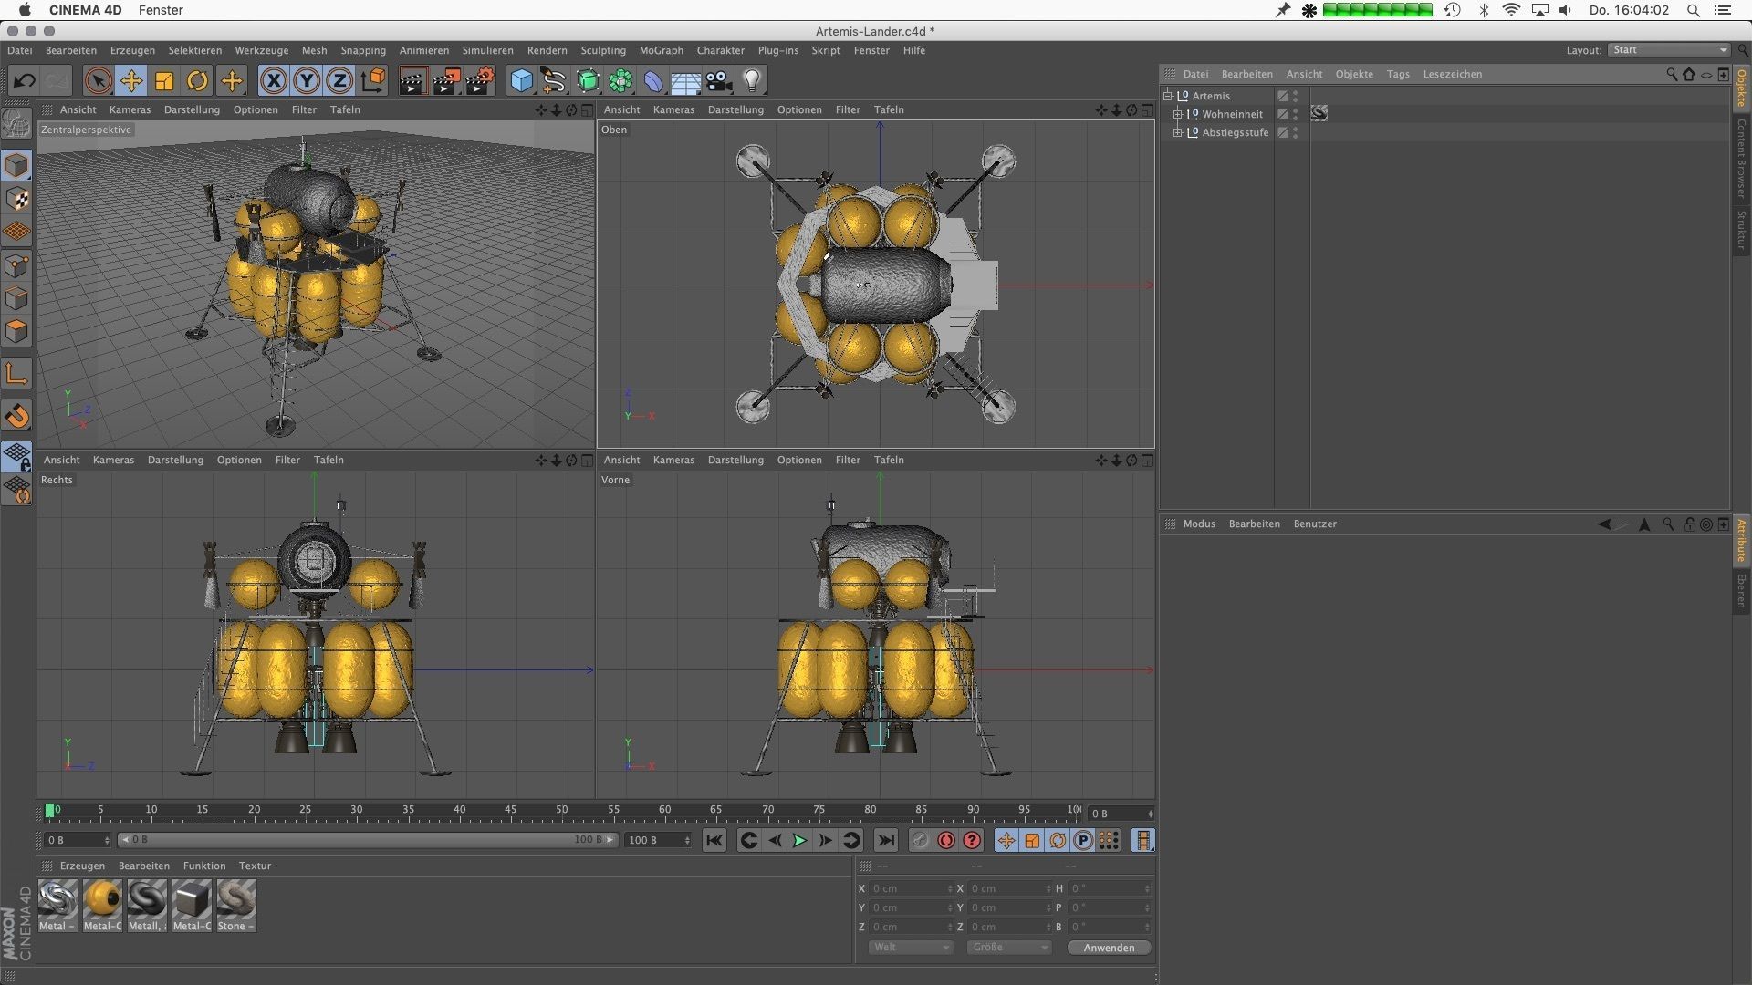Screen dimensions: 1752x985
Task: Activate the Scale tool in top toolbar
Action: coord(164,81)
